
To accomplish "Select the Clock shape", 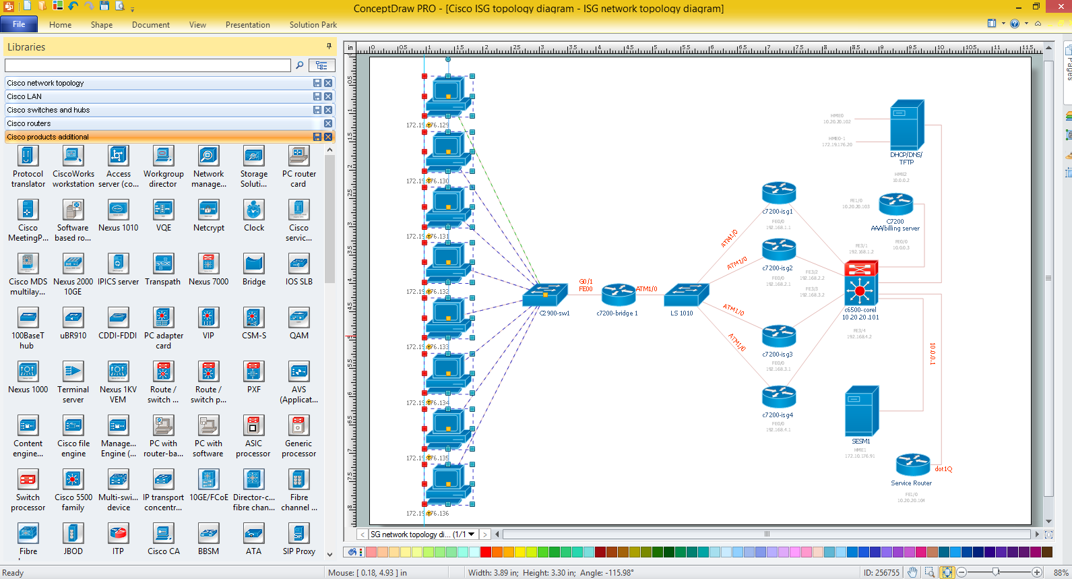I will point(254,216).
